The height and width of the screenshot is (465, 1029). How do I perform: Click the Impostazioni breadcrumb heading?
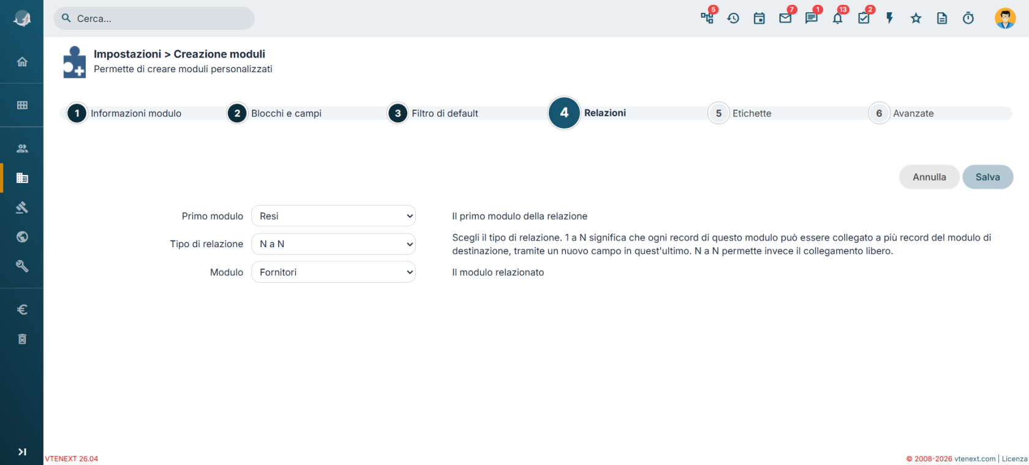point(127,54)
